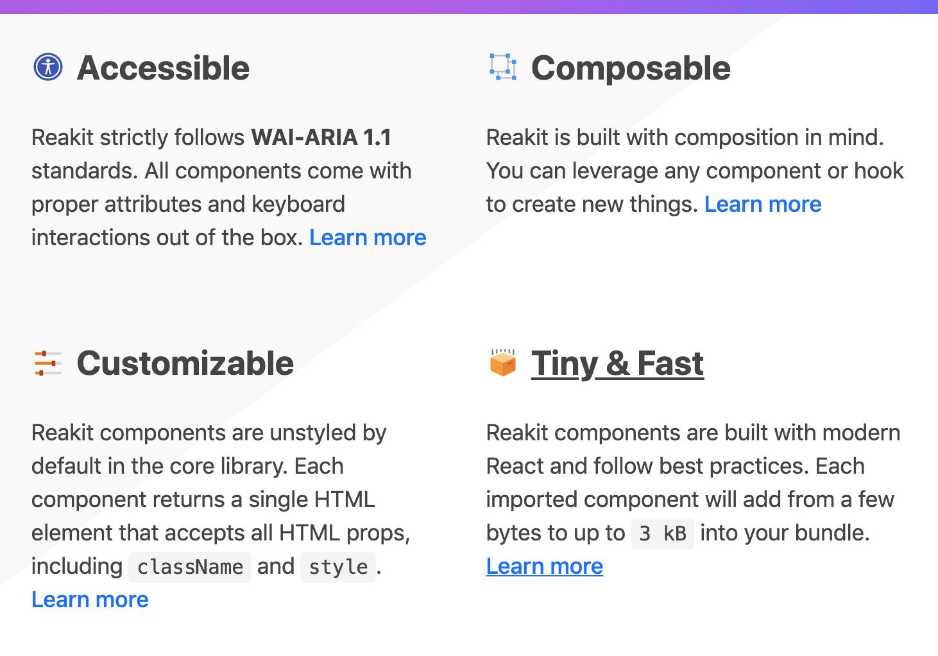
Task: Open the Tiny & Fast heading link
Action: point(617,363)
